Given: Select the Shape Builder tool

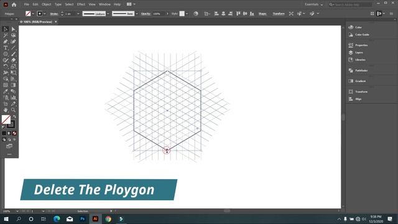Looking at the screenshot, I should [6, 79].
